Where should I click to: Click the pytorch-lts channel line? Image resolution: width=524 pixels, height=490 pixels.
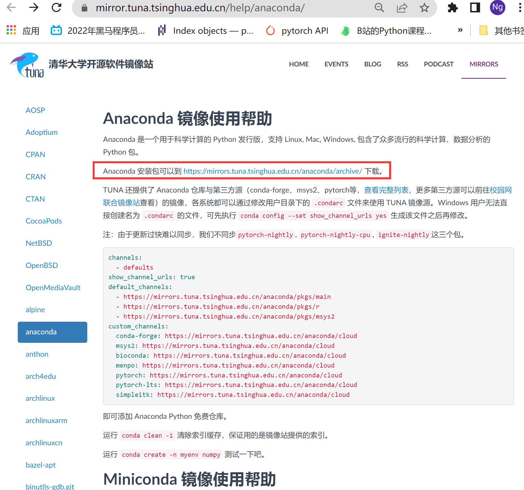(237, 385)
